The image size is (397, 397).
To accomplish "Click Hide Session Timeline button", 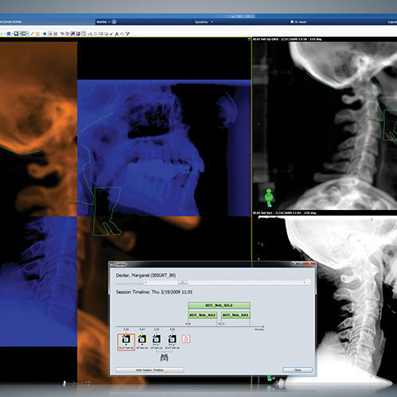I will (150, 370).
